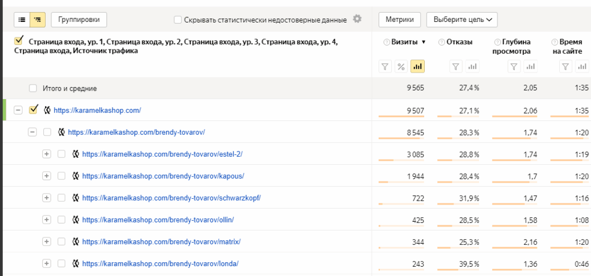Toggle percent display icon under Визиты
This screenshot has width=591, height=276.
(x=401, y=67)
